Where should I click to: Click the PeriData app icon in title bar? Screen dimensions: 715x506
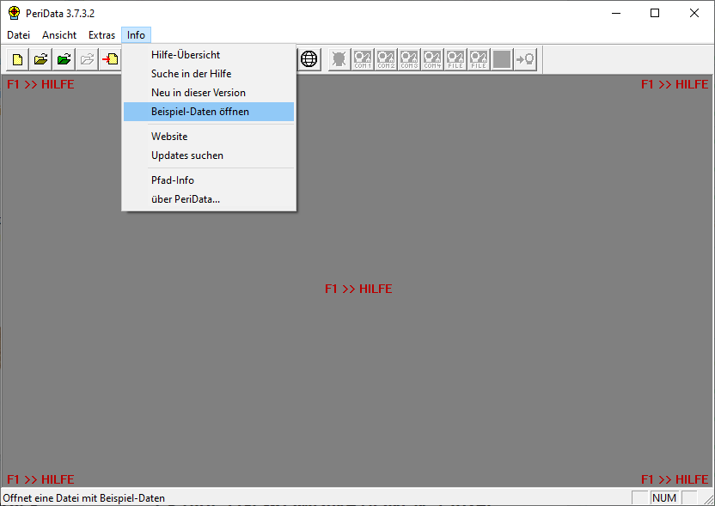(14, 13)
